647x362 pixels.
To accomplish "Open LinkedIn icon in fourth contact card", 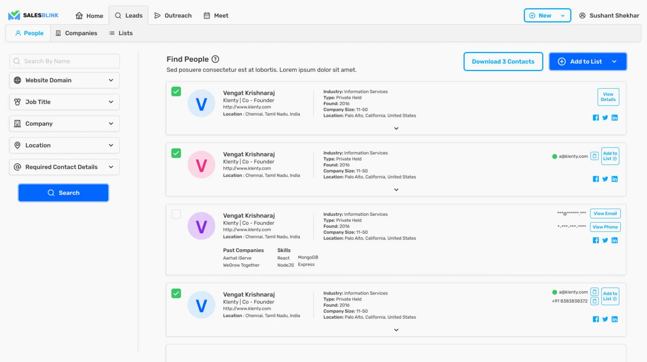I will pos(614,319).
